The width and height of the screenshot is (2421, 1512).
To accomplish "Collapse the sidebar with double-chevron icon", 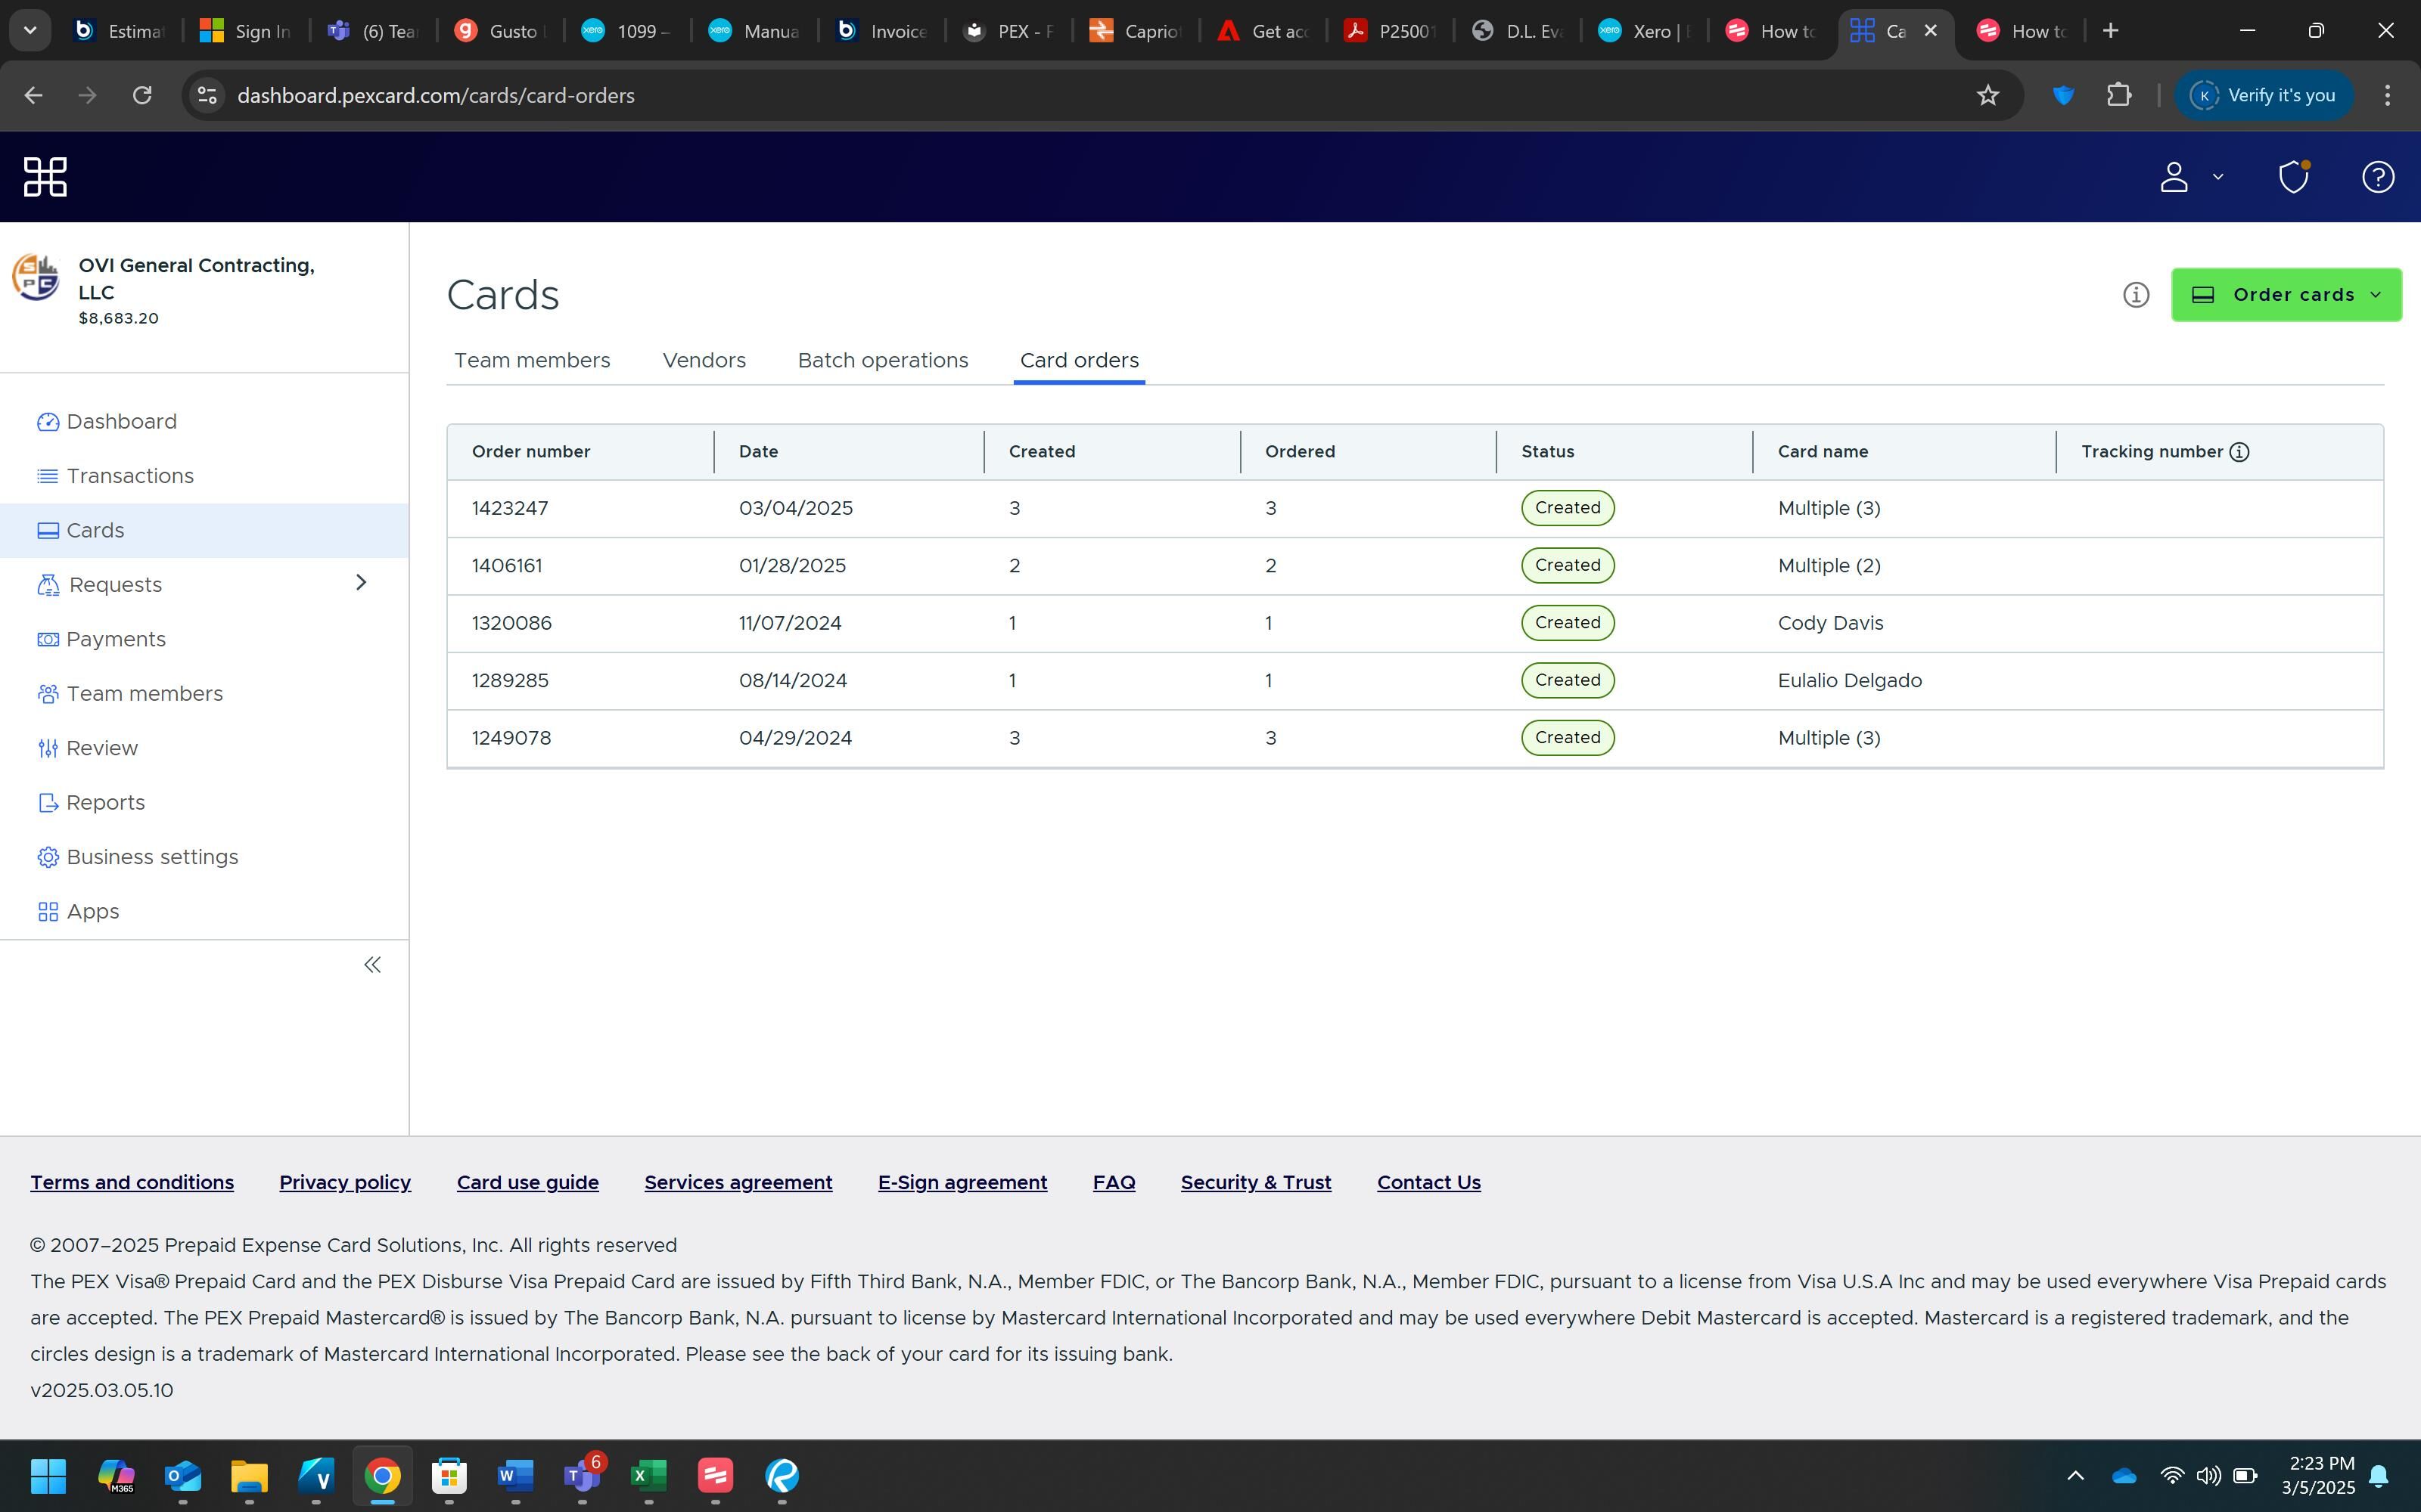I will click(372, 965).
